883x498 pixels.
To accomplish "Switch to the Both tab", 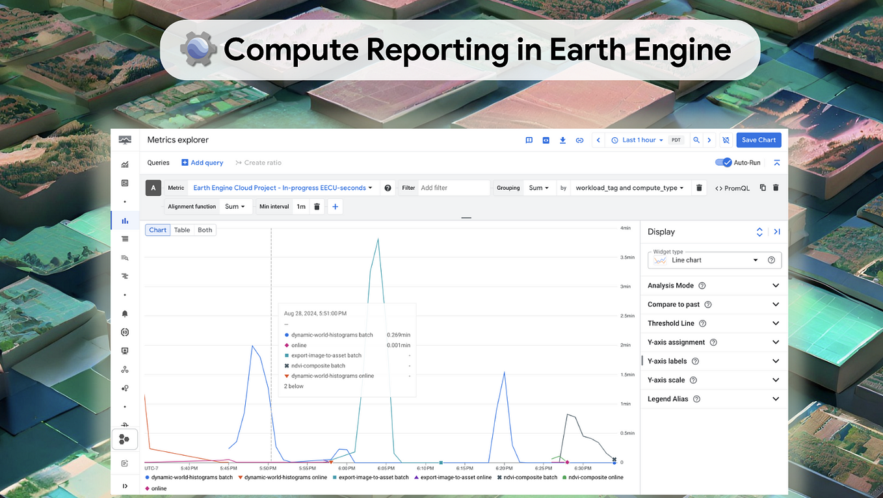I will coord(205,229).
